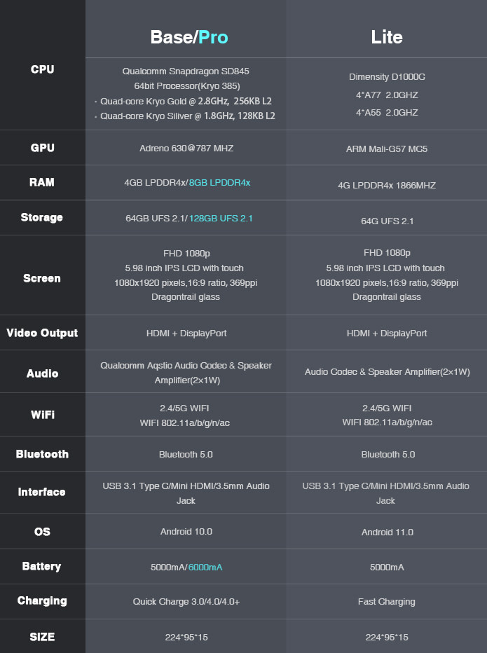Click the SIZE row label
This screenshot has width=487, height=653.
pos(42,637)
